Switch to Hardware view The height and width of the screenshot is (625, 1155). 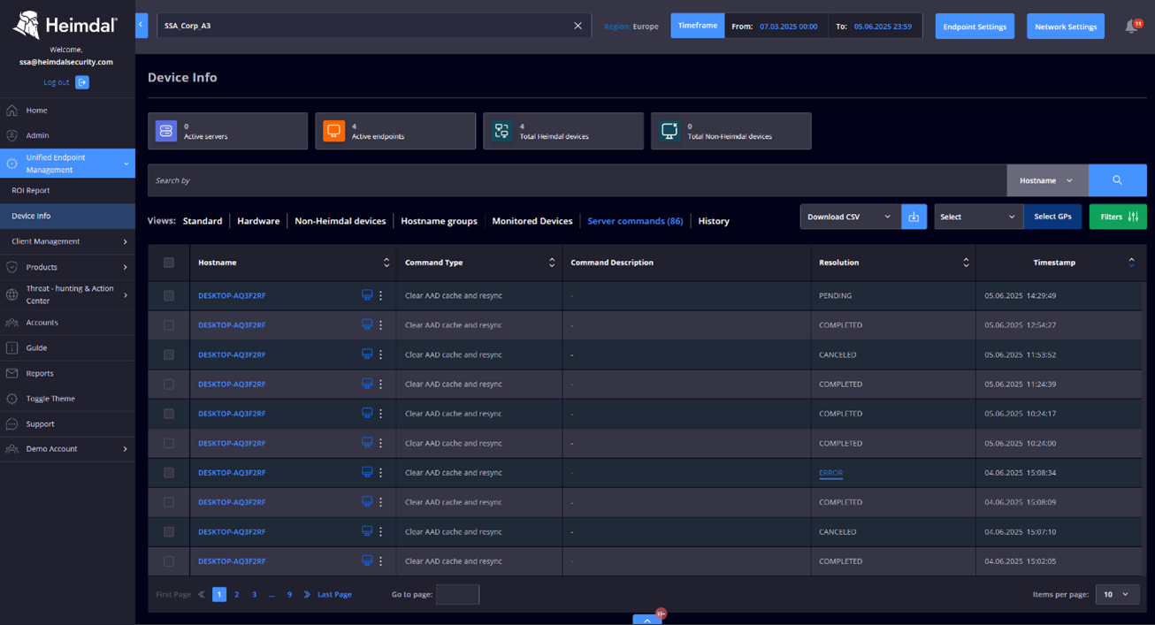258,221
